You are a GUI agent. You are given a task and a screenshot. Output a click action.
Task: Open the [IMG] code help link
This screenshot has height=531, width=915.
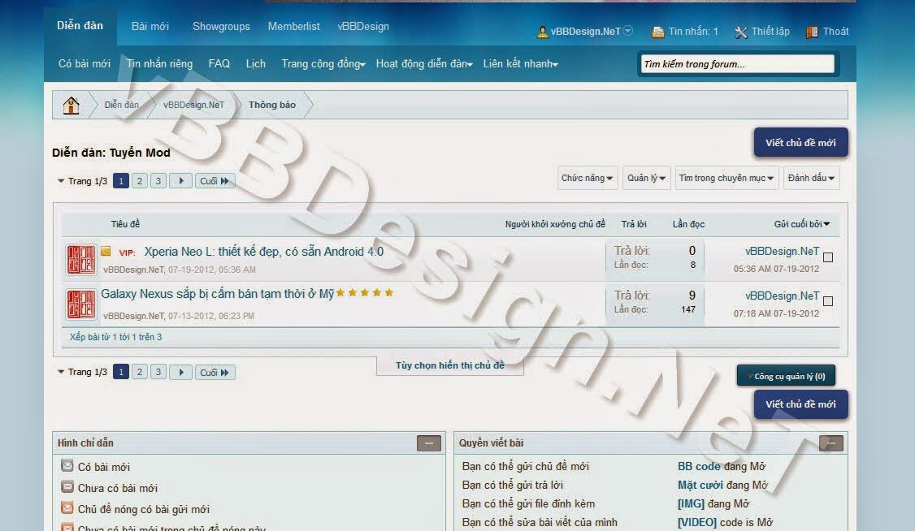pos(691,503)
